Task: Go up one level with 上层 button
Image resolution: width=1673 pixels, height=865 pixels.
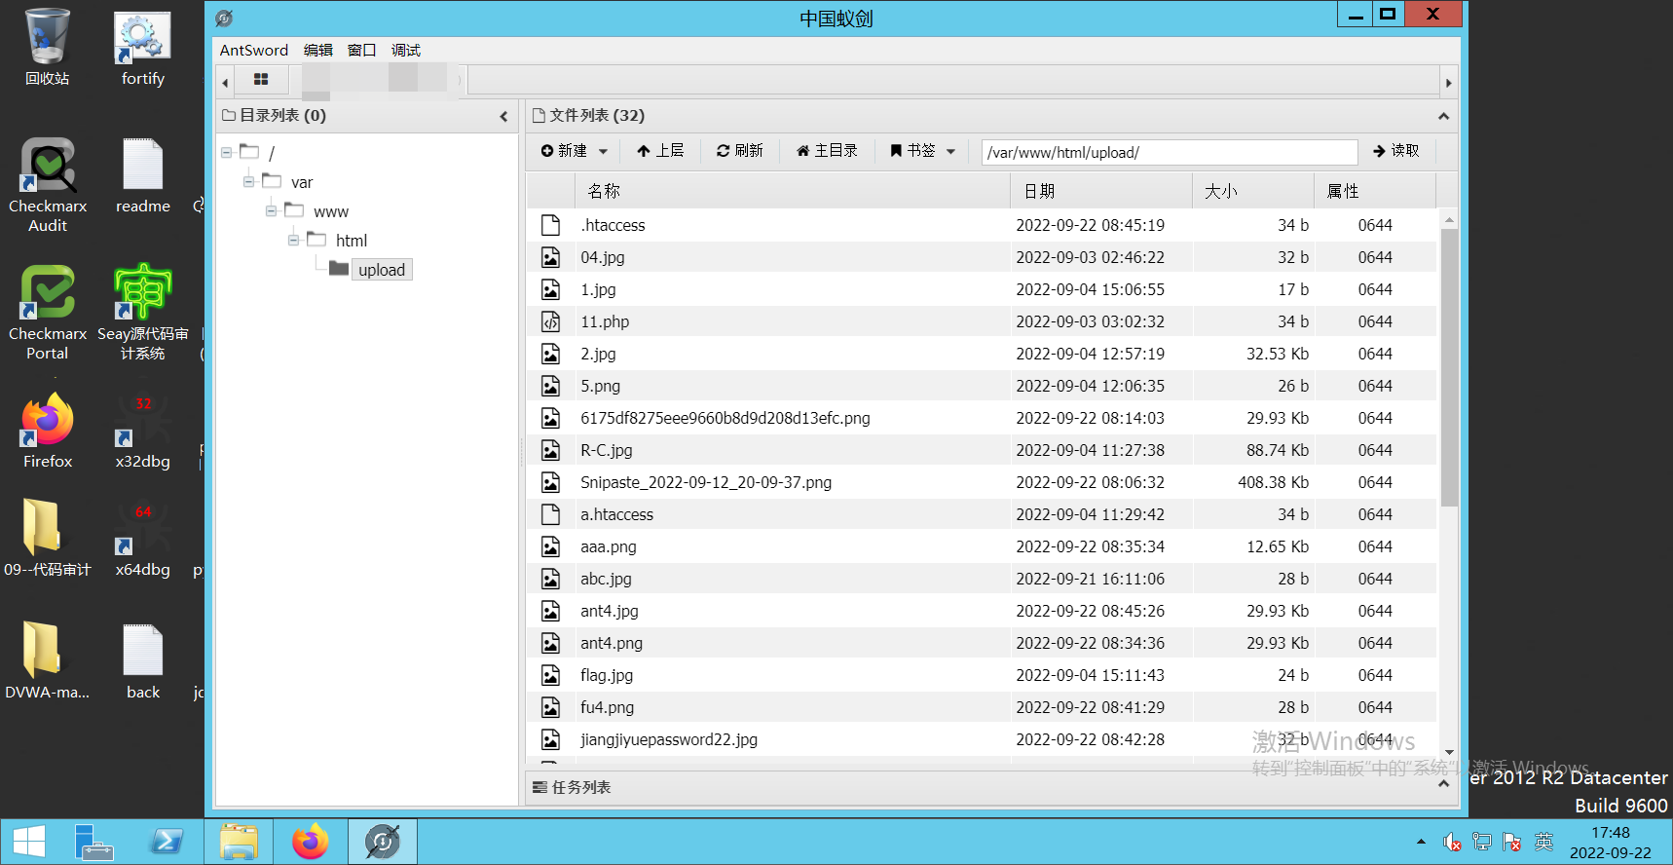Action: (x=660, y=151)
